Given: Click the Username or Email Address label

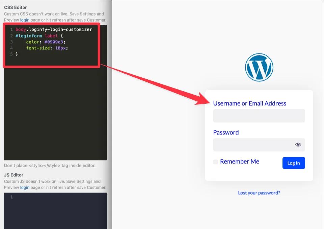Looking at the screenshot, I should pos(250,103).
